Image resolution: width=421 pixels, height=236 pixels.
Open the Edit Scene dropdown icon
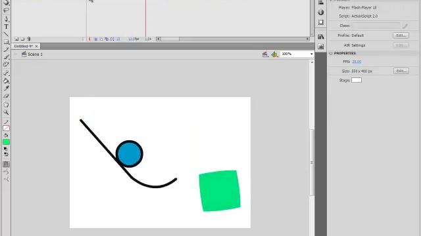[x=265, y=54]
